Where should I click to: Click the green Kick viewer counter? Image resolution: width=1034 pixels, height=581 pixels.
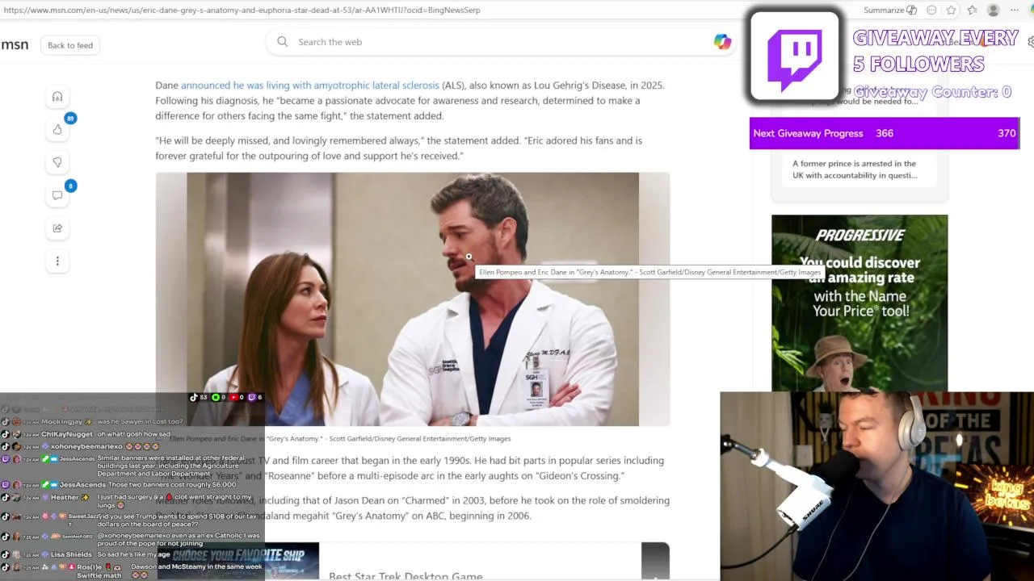(x=220, y=397)
